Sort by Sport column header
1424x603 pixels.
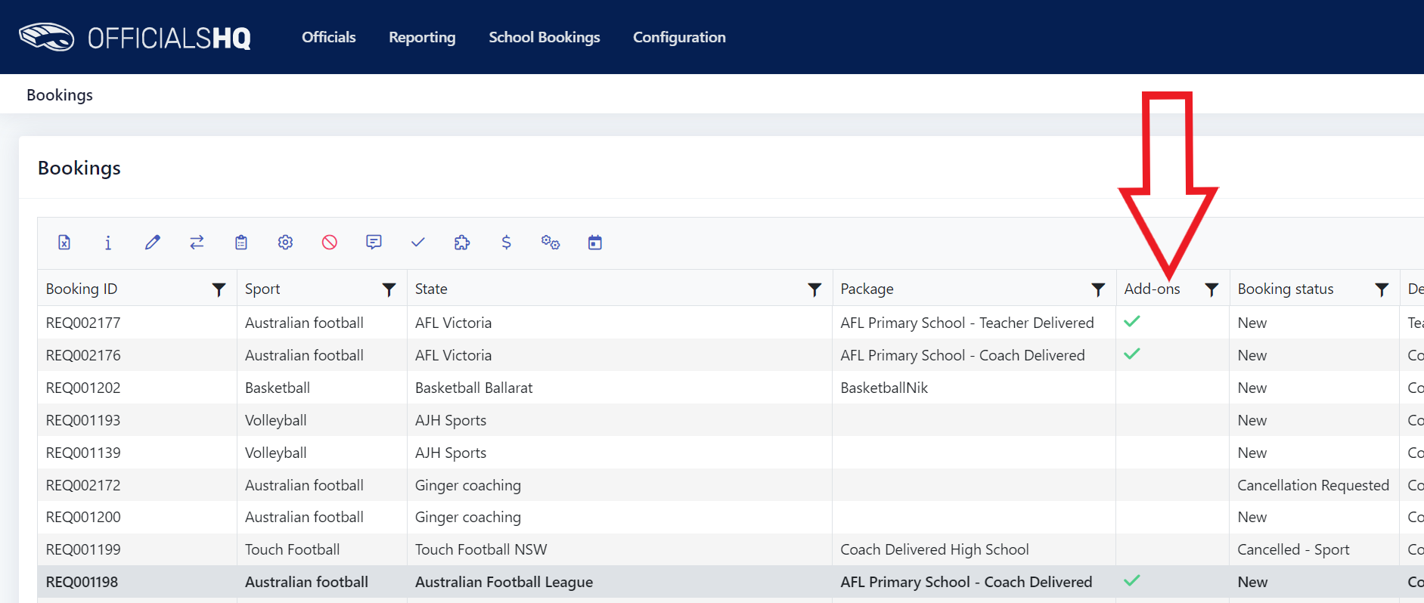coord(262,289)
